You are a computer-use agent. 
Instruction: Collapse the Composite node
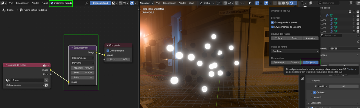point(107,45)
